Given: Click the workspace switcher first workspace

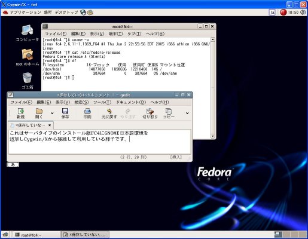Looking at the screenshot, I should (x=278, y=235).
